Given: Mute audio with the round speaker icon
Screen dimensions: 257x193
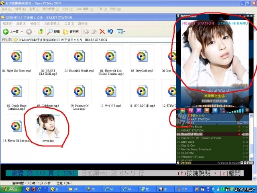Looking at the screenshot, I should point(247,110).
